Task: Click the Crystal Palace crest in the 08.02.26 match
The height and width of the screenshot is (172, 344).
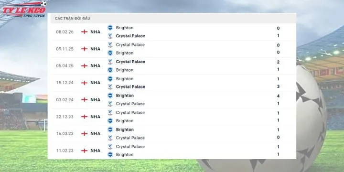Action: click(110, 36)
